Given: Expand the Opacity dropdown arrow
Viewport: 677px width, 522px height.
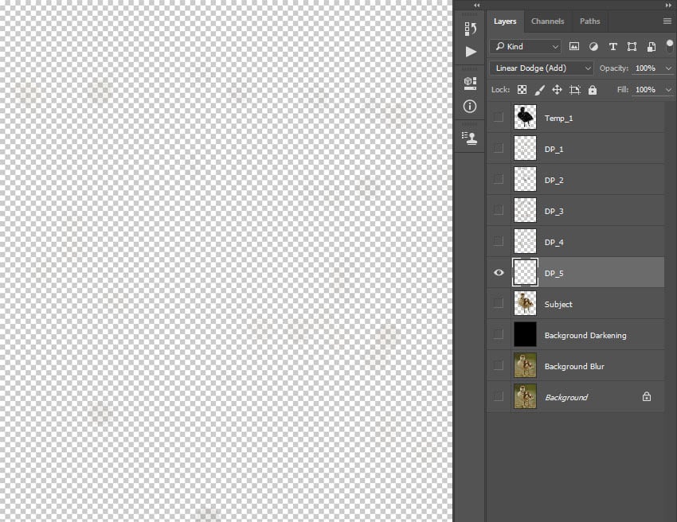Looking at the screenshot, I should click(669, 68).
